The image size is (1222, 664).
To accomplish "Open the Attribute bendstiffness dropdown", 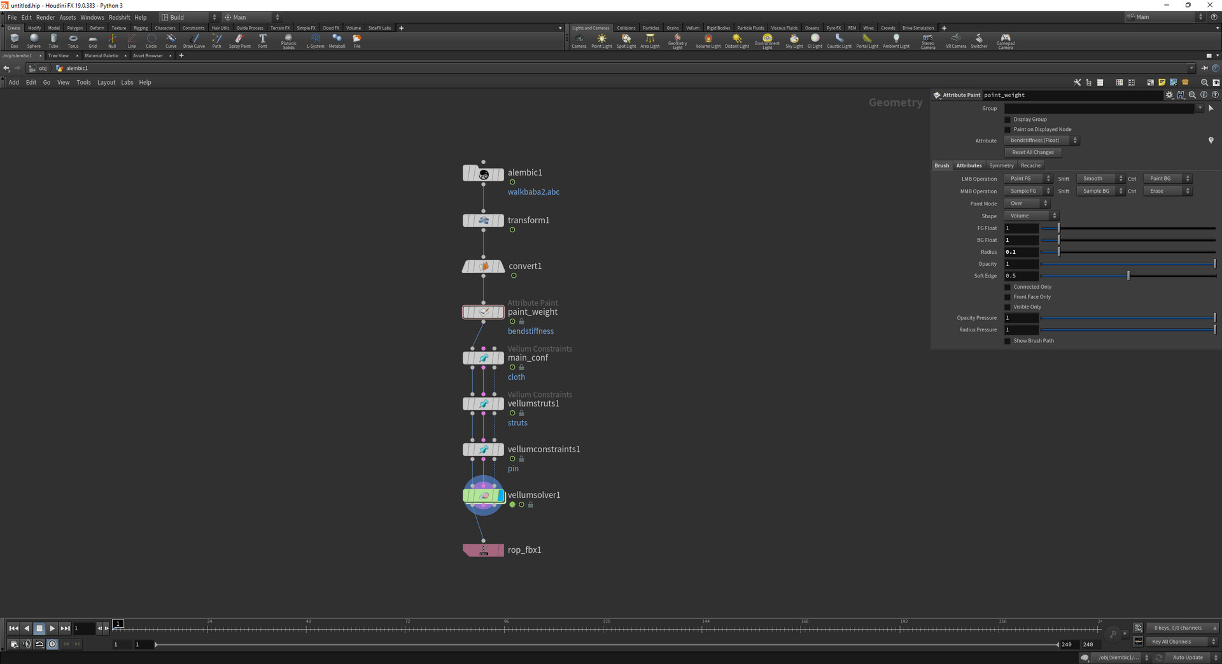I will 1042,141.
